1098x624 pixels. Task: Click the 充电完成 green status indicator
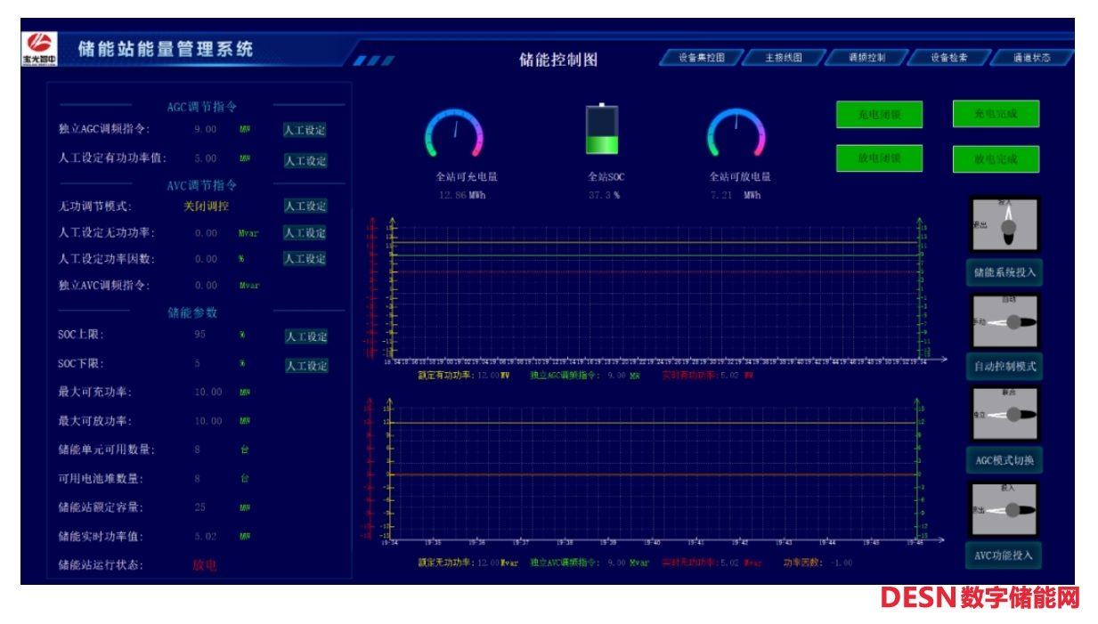pyautogui.click(x=995, y=114)
